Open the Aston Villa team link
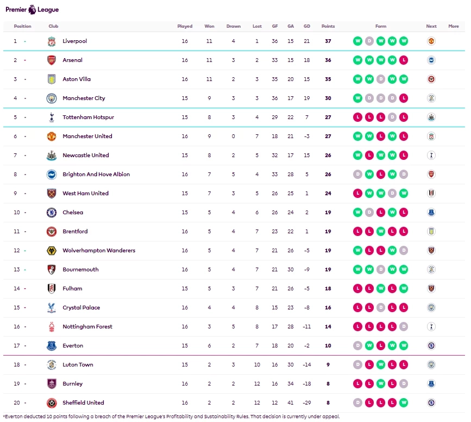The height and width of the screenshot is (422, 471). pos(77,79)
